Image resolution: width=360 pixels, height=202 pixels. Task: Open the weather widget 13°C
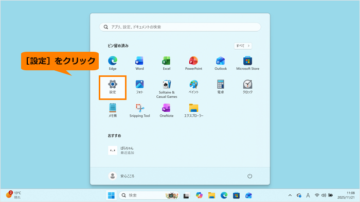click(13, 195)
